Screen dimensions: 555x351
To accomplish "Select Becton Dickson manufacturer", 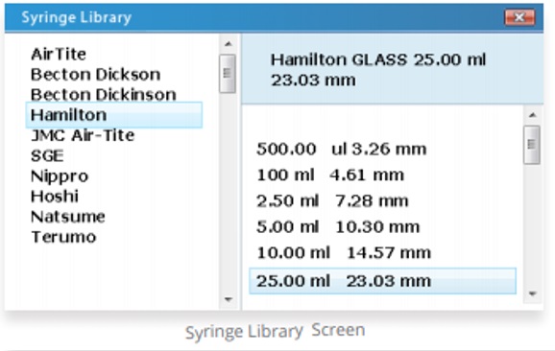I will click(x=96, y=75).
